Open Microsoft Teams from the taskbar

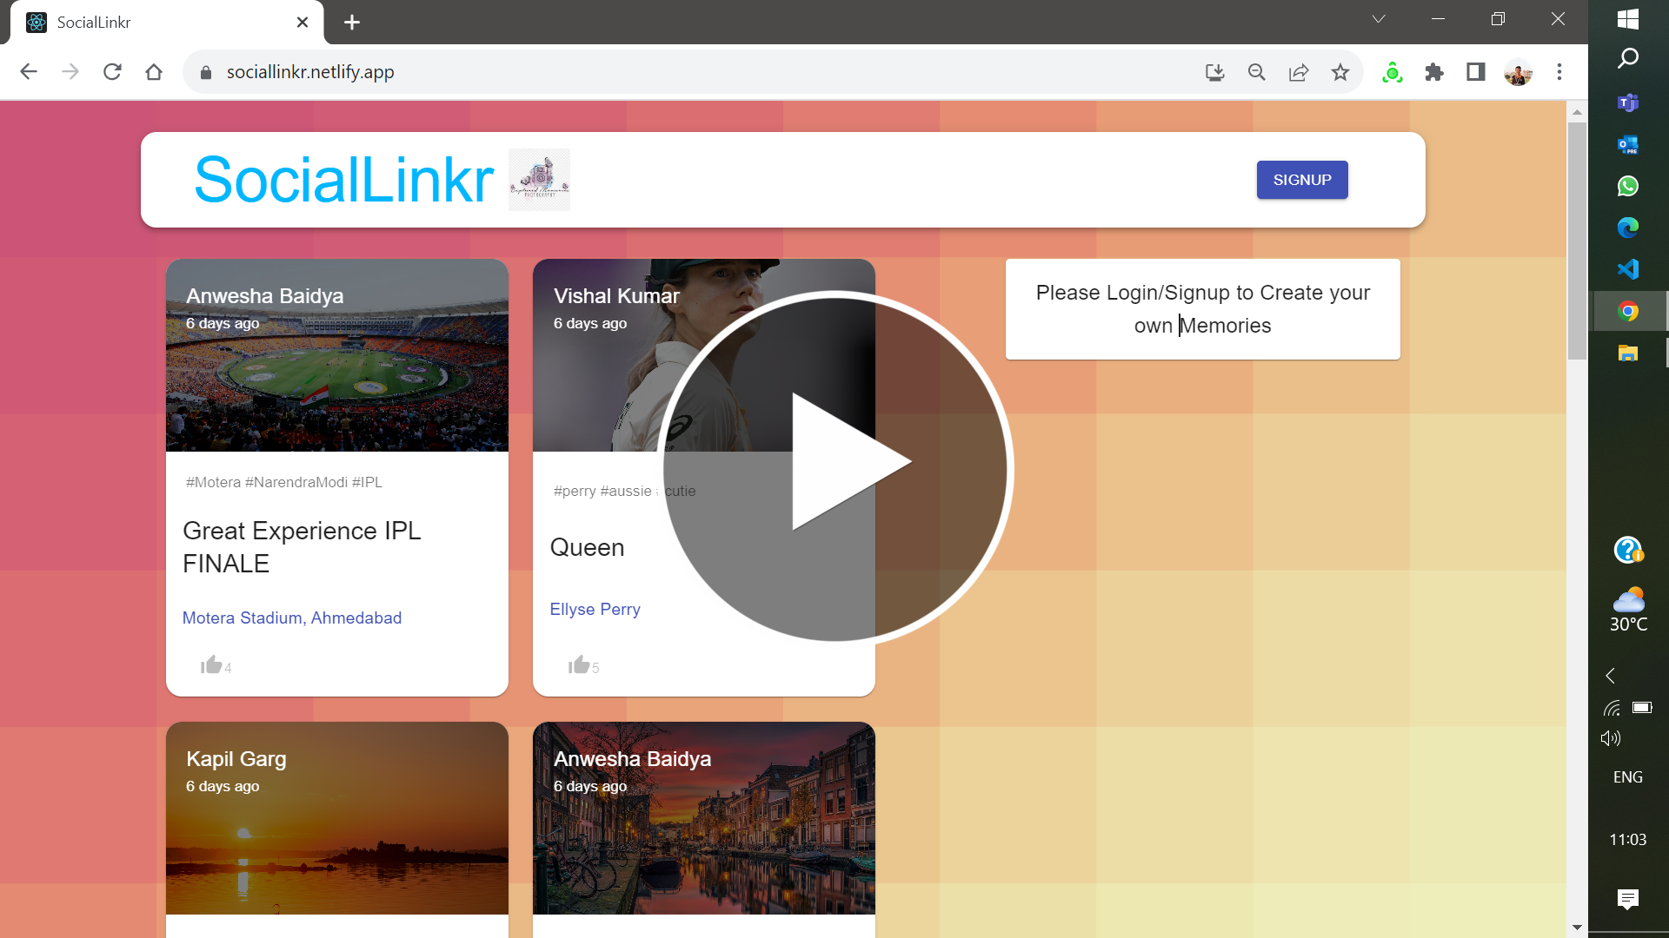(1627, 102)
